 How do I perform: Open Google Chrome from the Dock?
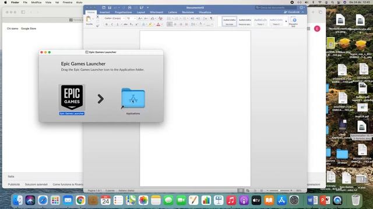(80, 200)
